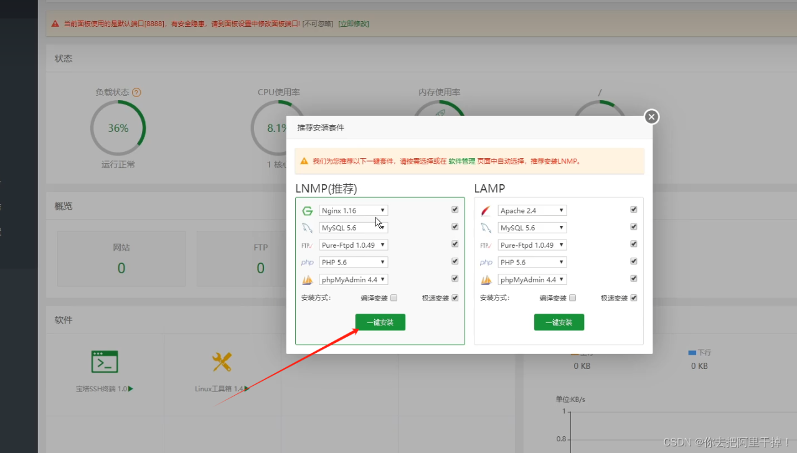Click the LNMP(推荐) heading

[x=326, y=189]
